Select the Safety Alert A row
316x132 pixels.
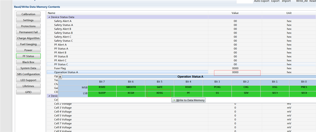[x=181, y=21]
